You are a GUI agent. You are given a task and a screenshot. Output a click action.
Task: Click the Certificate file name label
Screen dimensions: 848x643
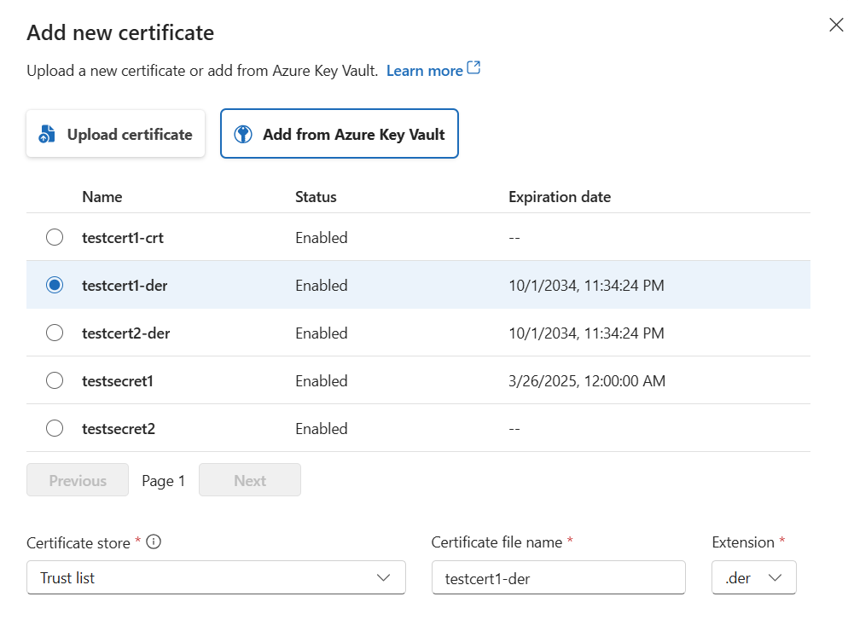click(x=497, y=542)
